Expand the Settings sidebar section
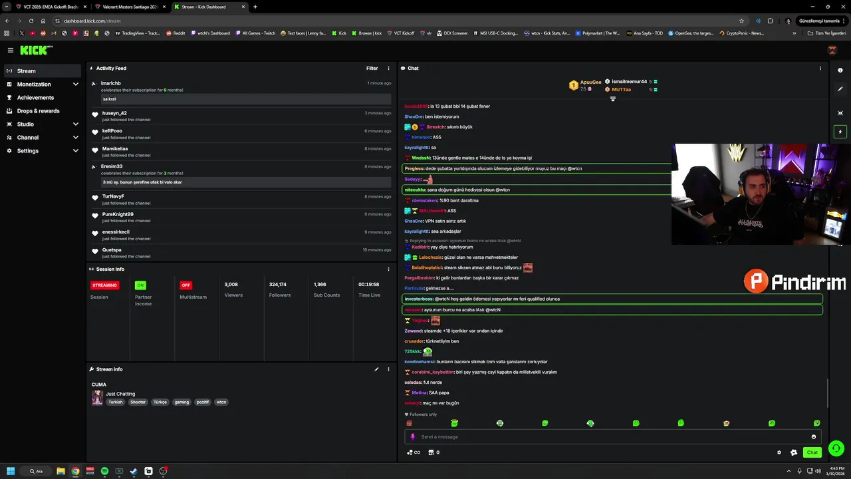851x479 pixels. [x=76, y=151]
